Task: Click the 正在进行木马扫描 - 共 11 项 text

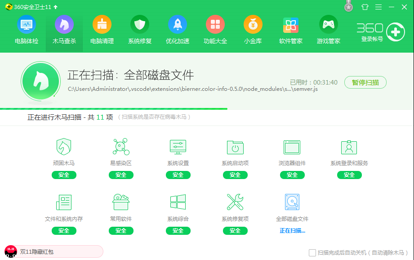Action: 70,117
